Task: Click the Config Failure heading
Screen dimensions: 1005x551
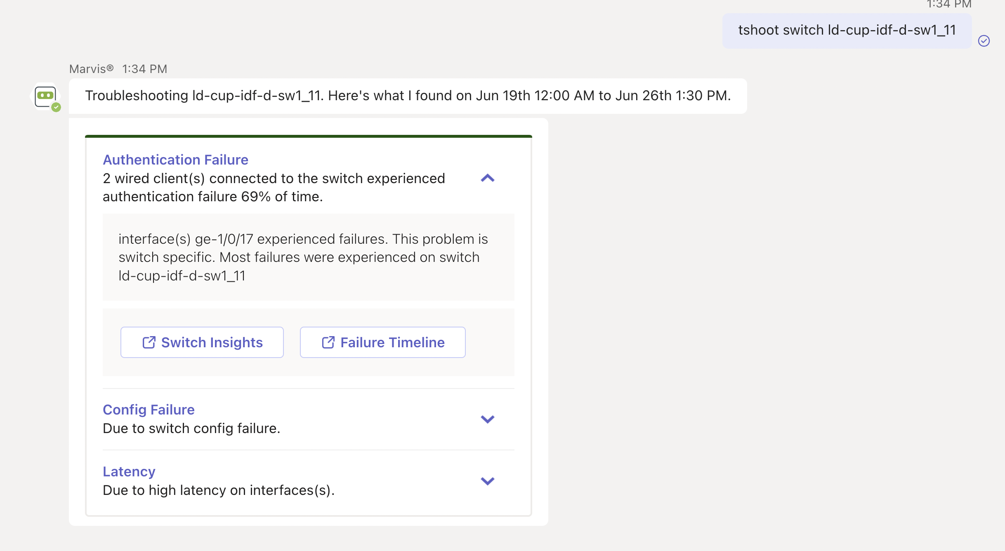Action: (149, 410)
